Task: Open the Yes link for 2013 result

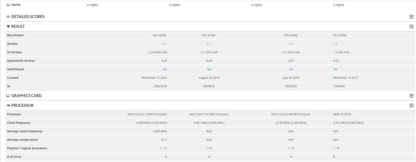Action: [x=335, y=69]
